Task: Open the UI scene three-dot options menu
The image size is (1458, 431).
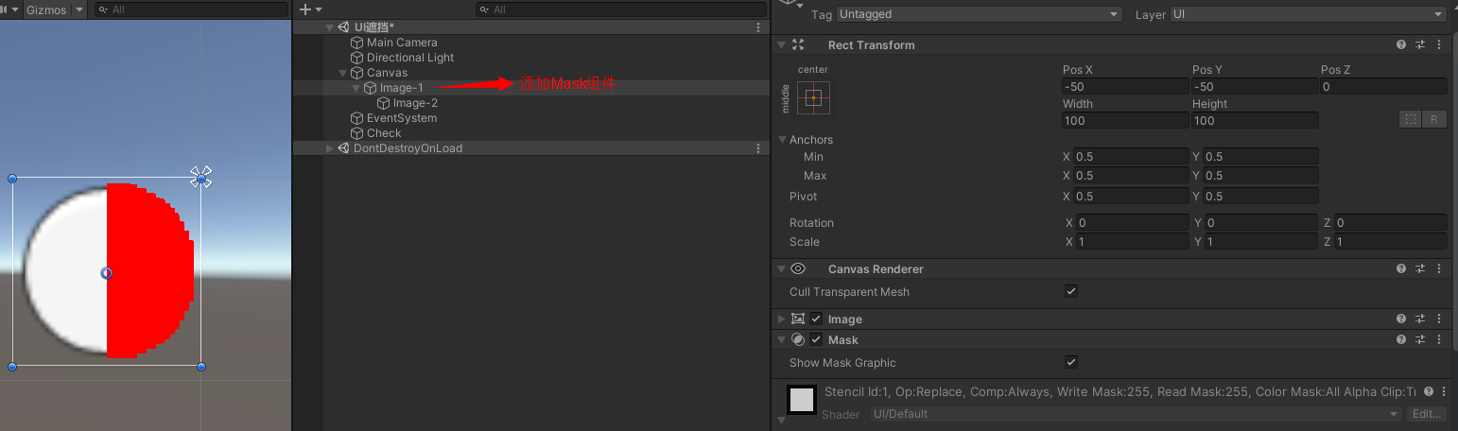Action: click(x=758, y=27)
